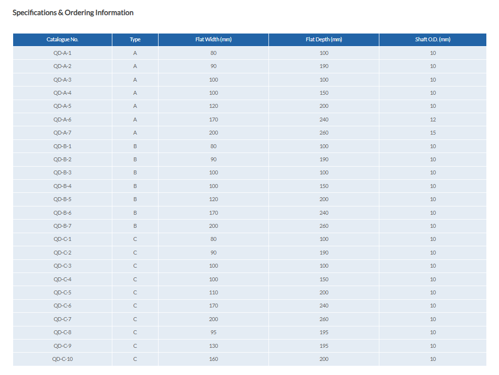Click the QD-A-7 catalogue cell
The width and height of the screenshot is (499, 375).
pyautogui.click(x=62, y=133)
